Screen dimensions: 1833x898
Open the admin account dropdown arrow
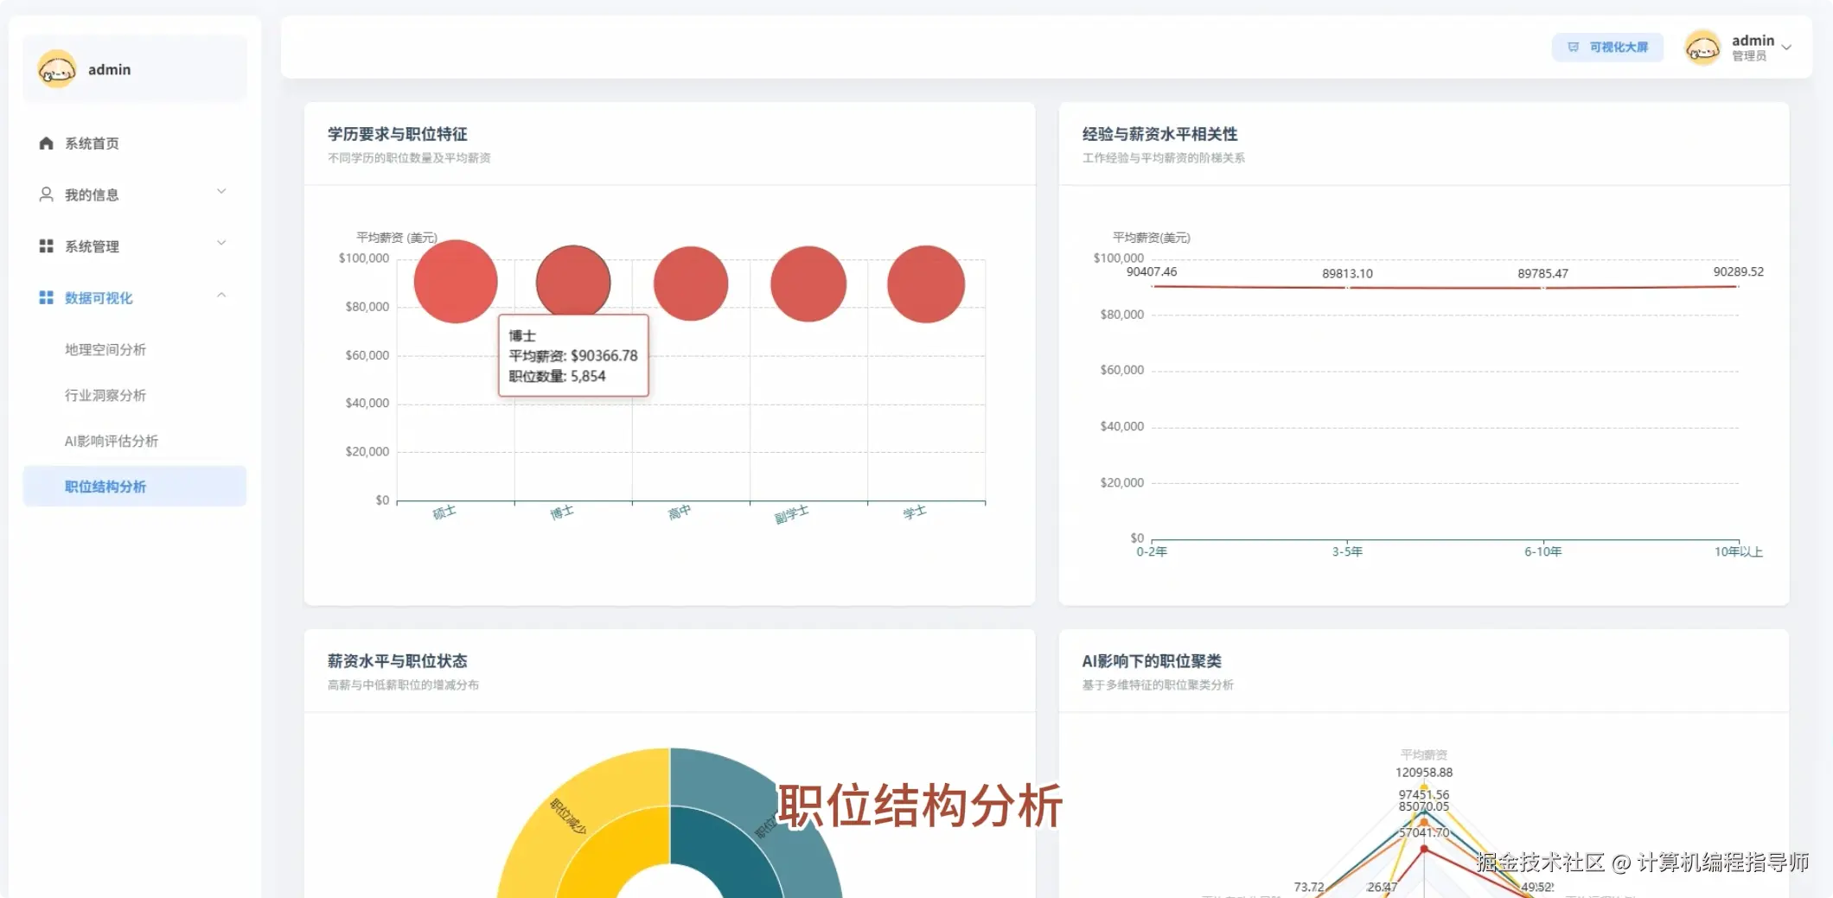(1787, 48)
